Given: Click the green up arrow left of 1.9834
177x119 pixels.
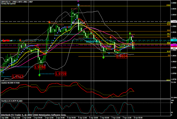Looking at the screenshot, I should point(103,57).
